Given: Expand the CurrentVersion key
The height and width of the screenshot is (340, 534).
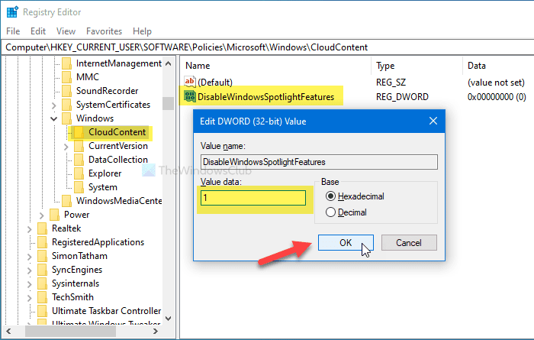Looking at the screenshot, I should point(66,147).
